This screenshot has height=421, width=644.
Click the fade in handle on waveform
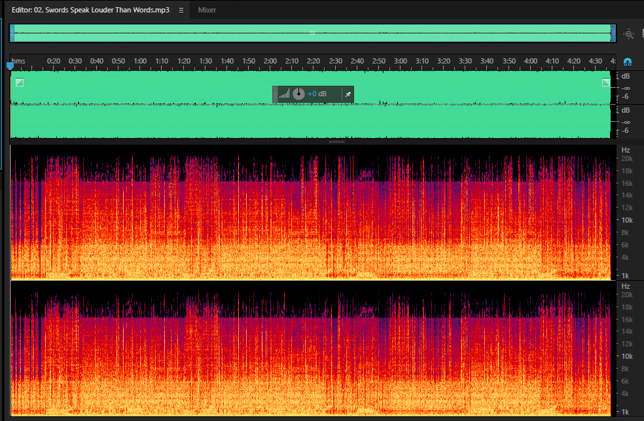pos(19,82)
